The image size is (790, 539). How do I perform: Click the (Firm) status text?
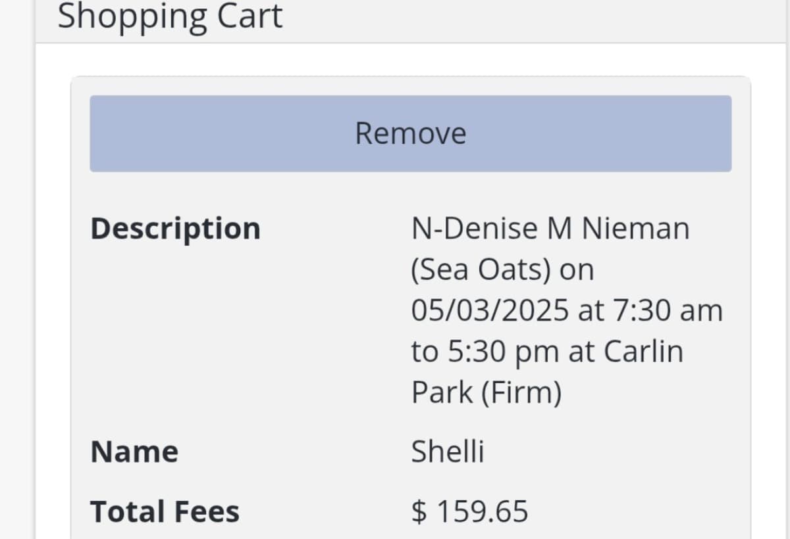click(x=521, y=392)
